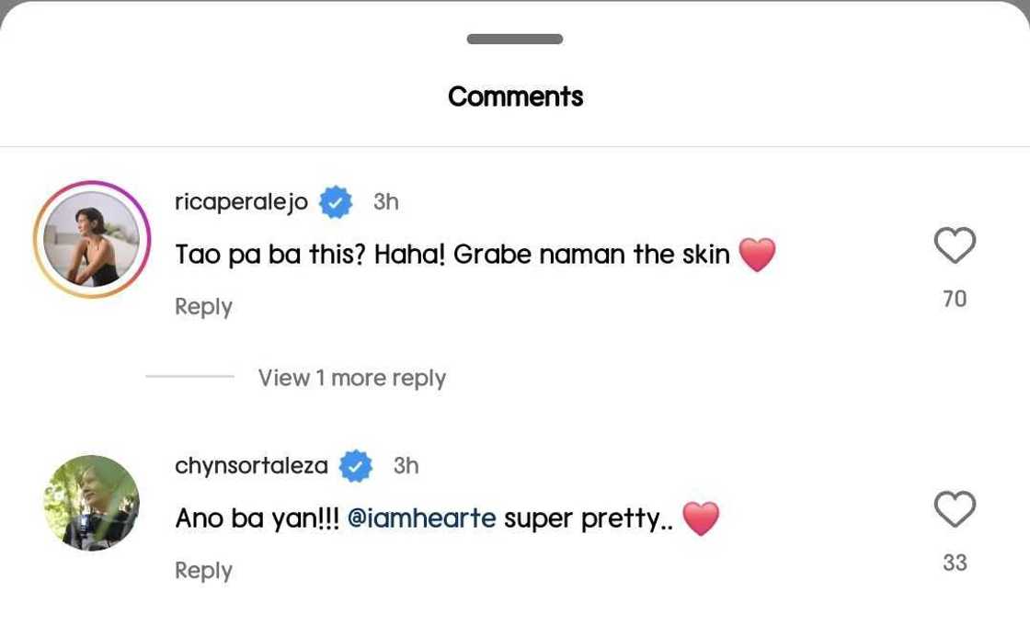Click the "Comments" sheet title
The width and height of the screenshot is (1030, 626).
tap(515, 97)
